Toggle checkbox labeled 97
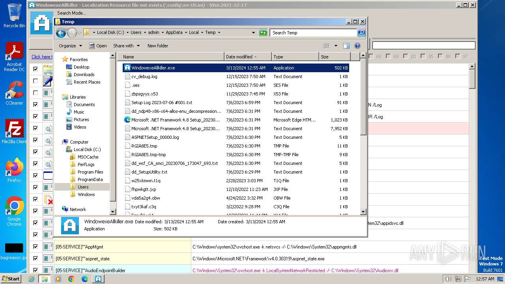505x284 pixels. tap(458, 56)
